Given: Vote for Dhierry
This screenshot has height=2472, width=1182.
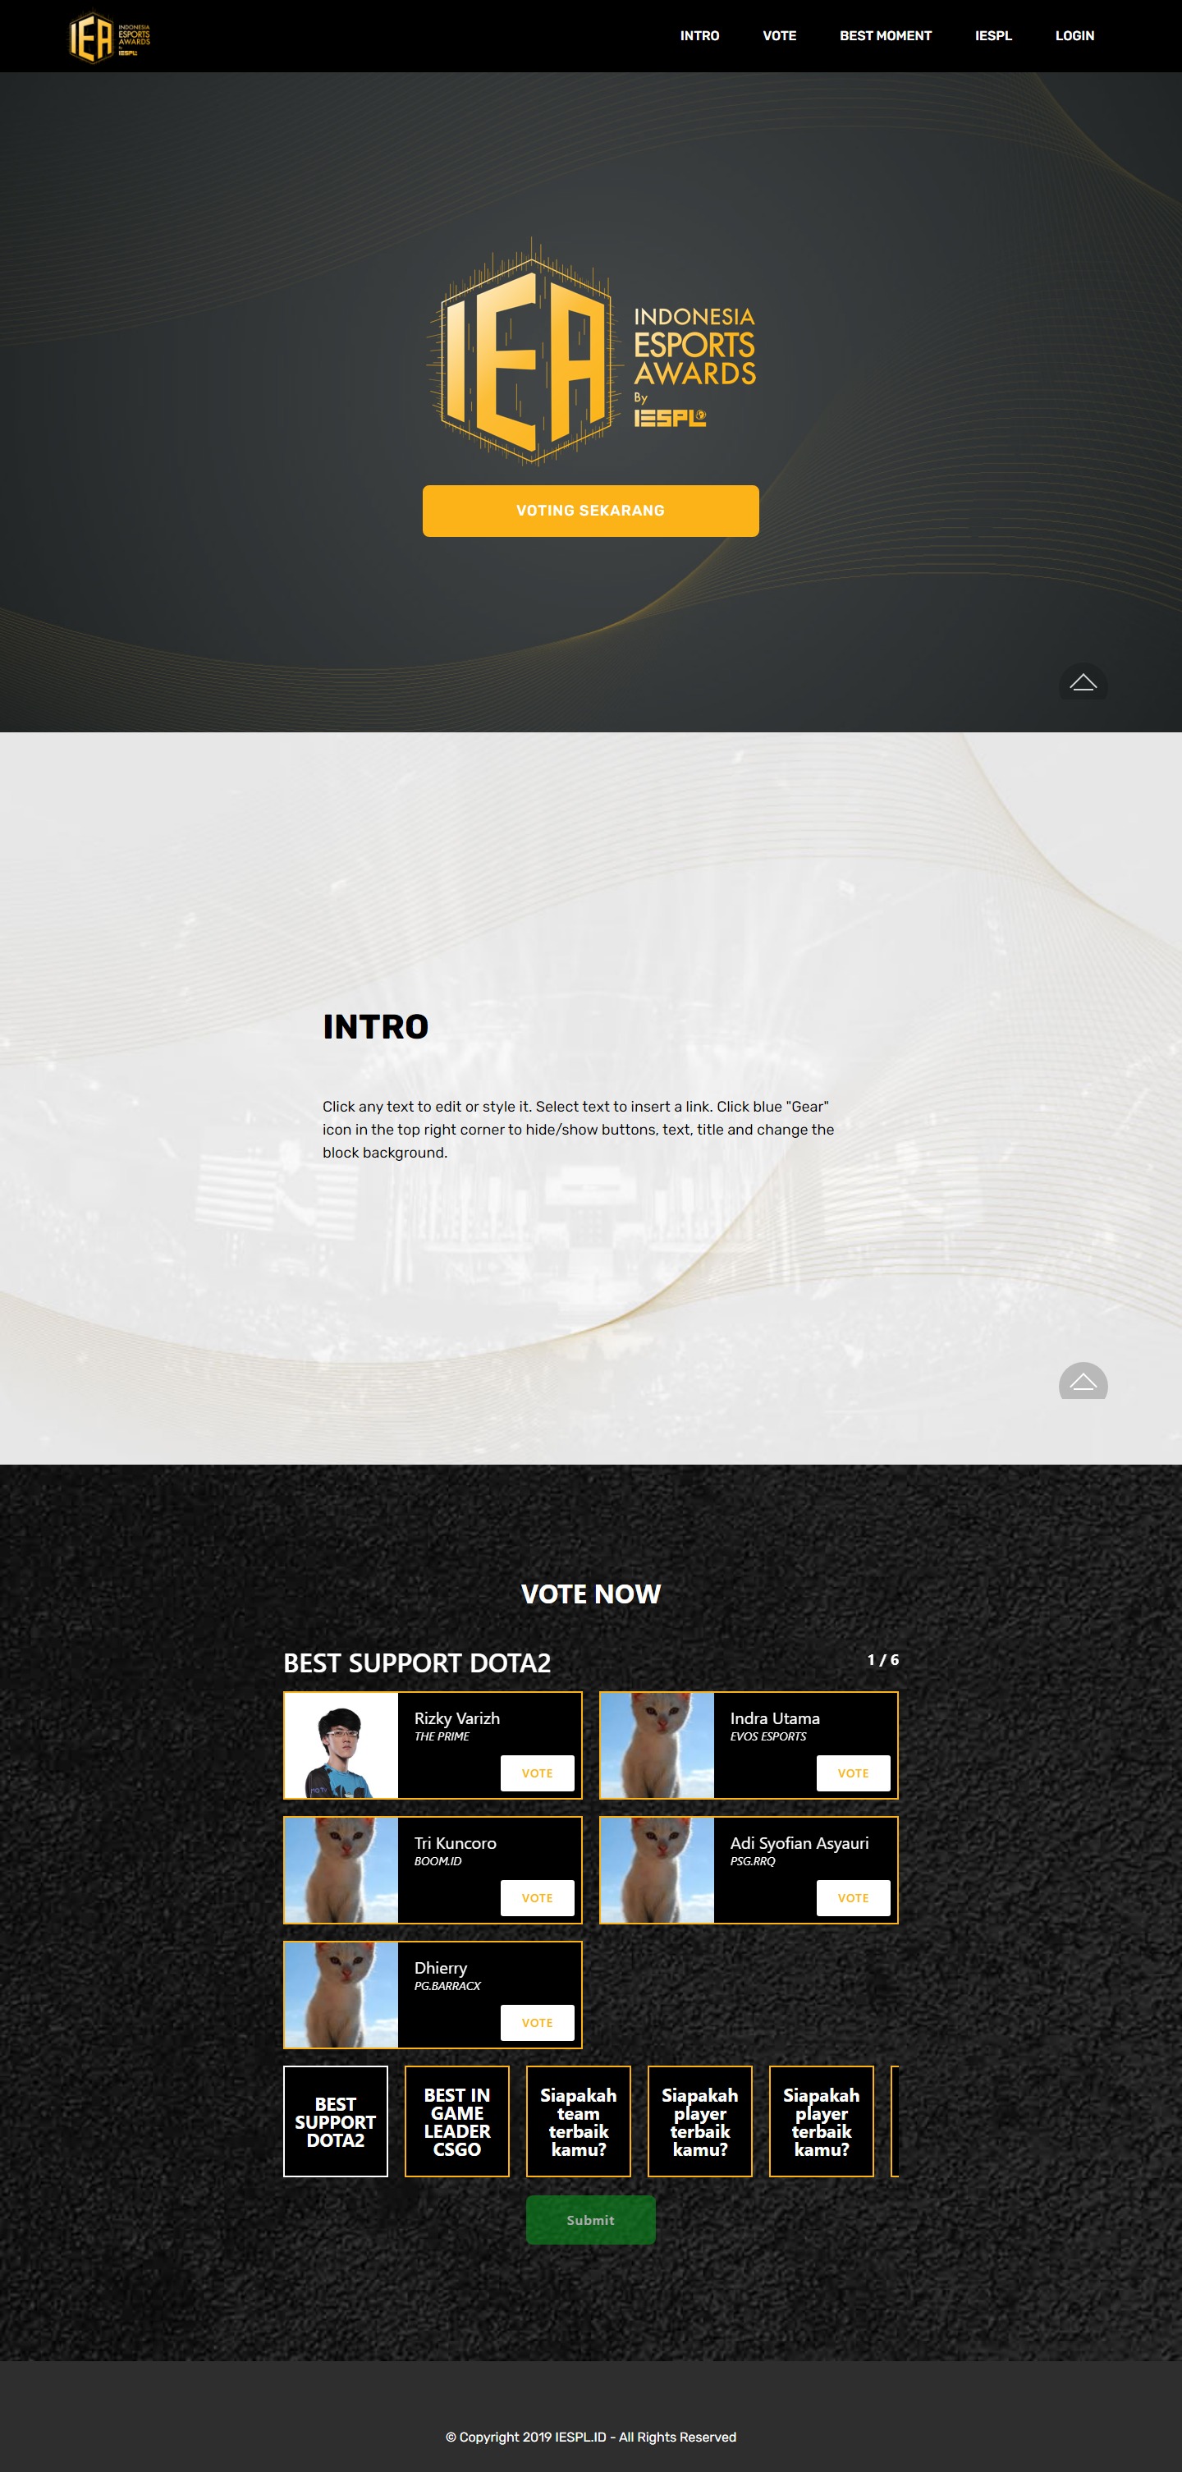Looking at the screenshot, I should (x=538, y=2023).
